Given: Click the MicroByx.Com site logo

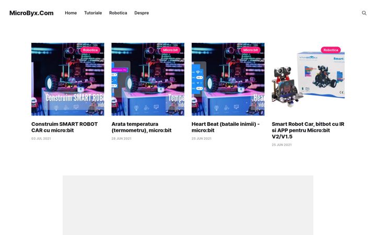Looking at the screenshot, I should coord(31,13).
